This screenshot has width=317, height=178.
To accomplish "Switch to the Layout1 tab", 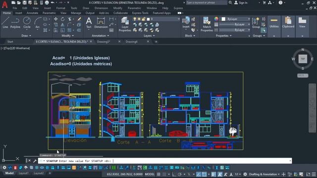I will [x=23, y=173].
